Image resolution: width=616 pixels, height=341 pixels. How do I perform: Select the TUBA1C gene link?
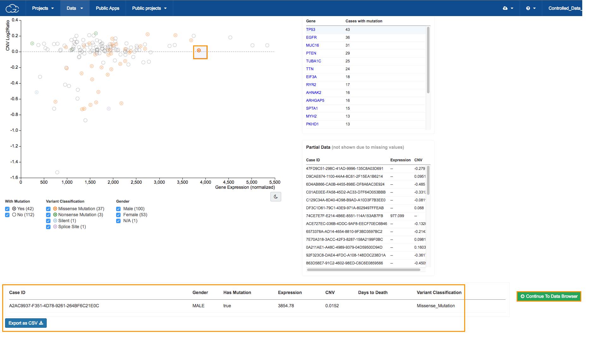(314, 61)
